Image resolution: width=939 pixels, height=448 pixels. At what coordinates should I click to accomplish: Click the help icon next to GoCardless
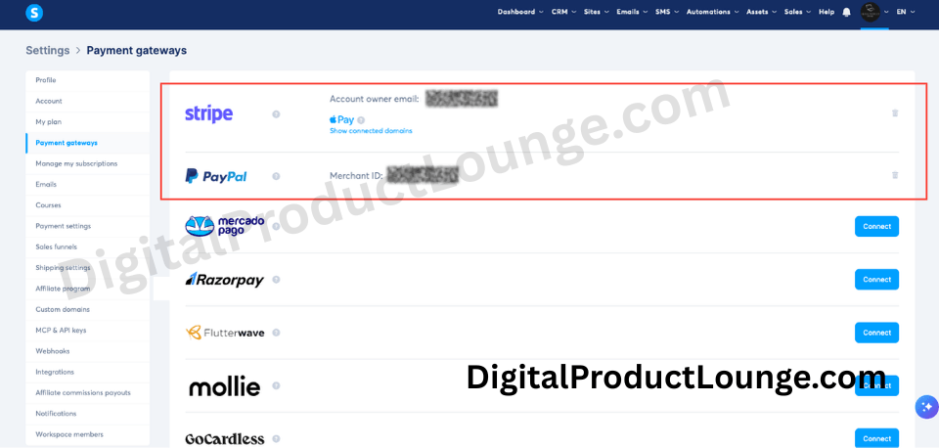(x=276, y=439)
